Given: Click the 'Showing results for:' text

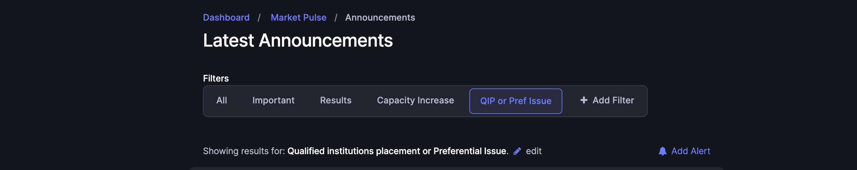Looking at the screenshot, I should 244,151.
